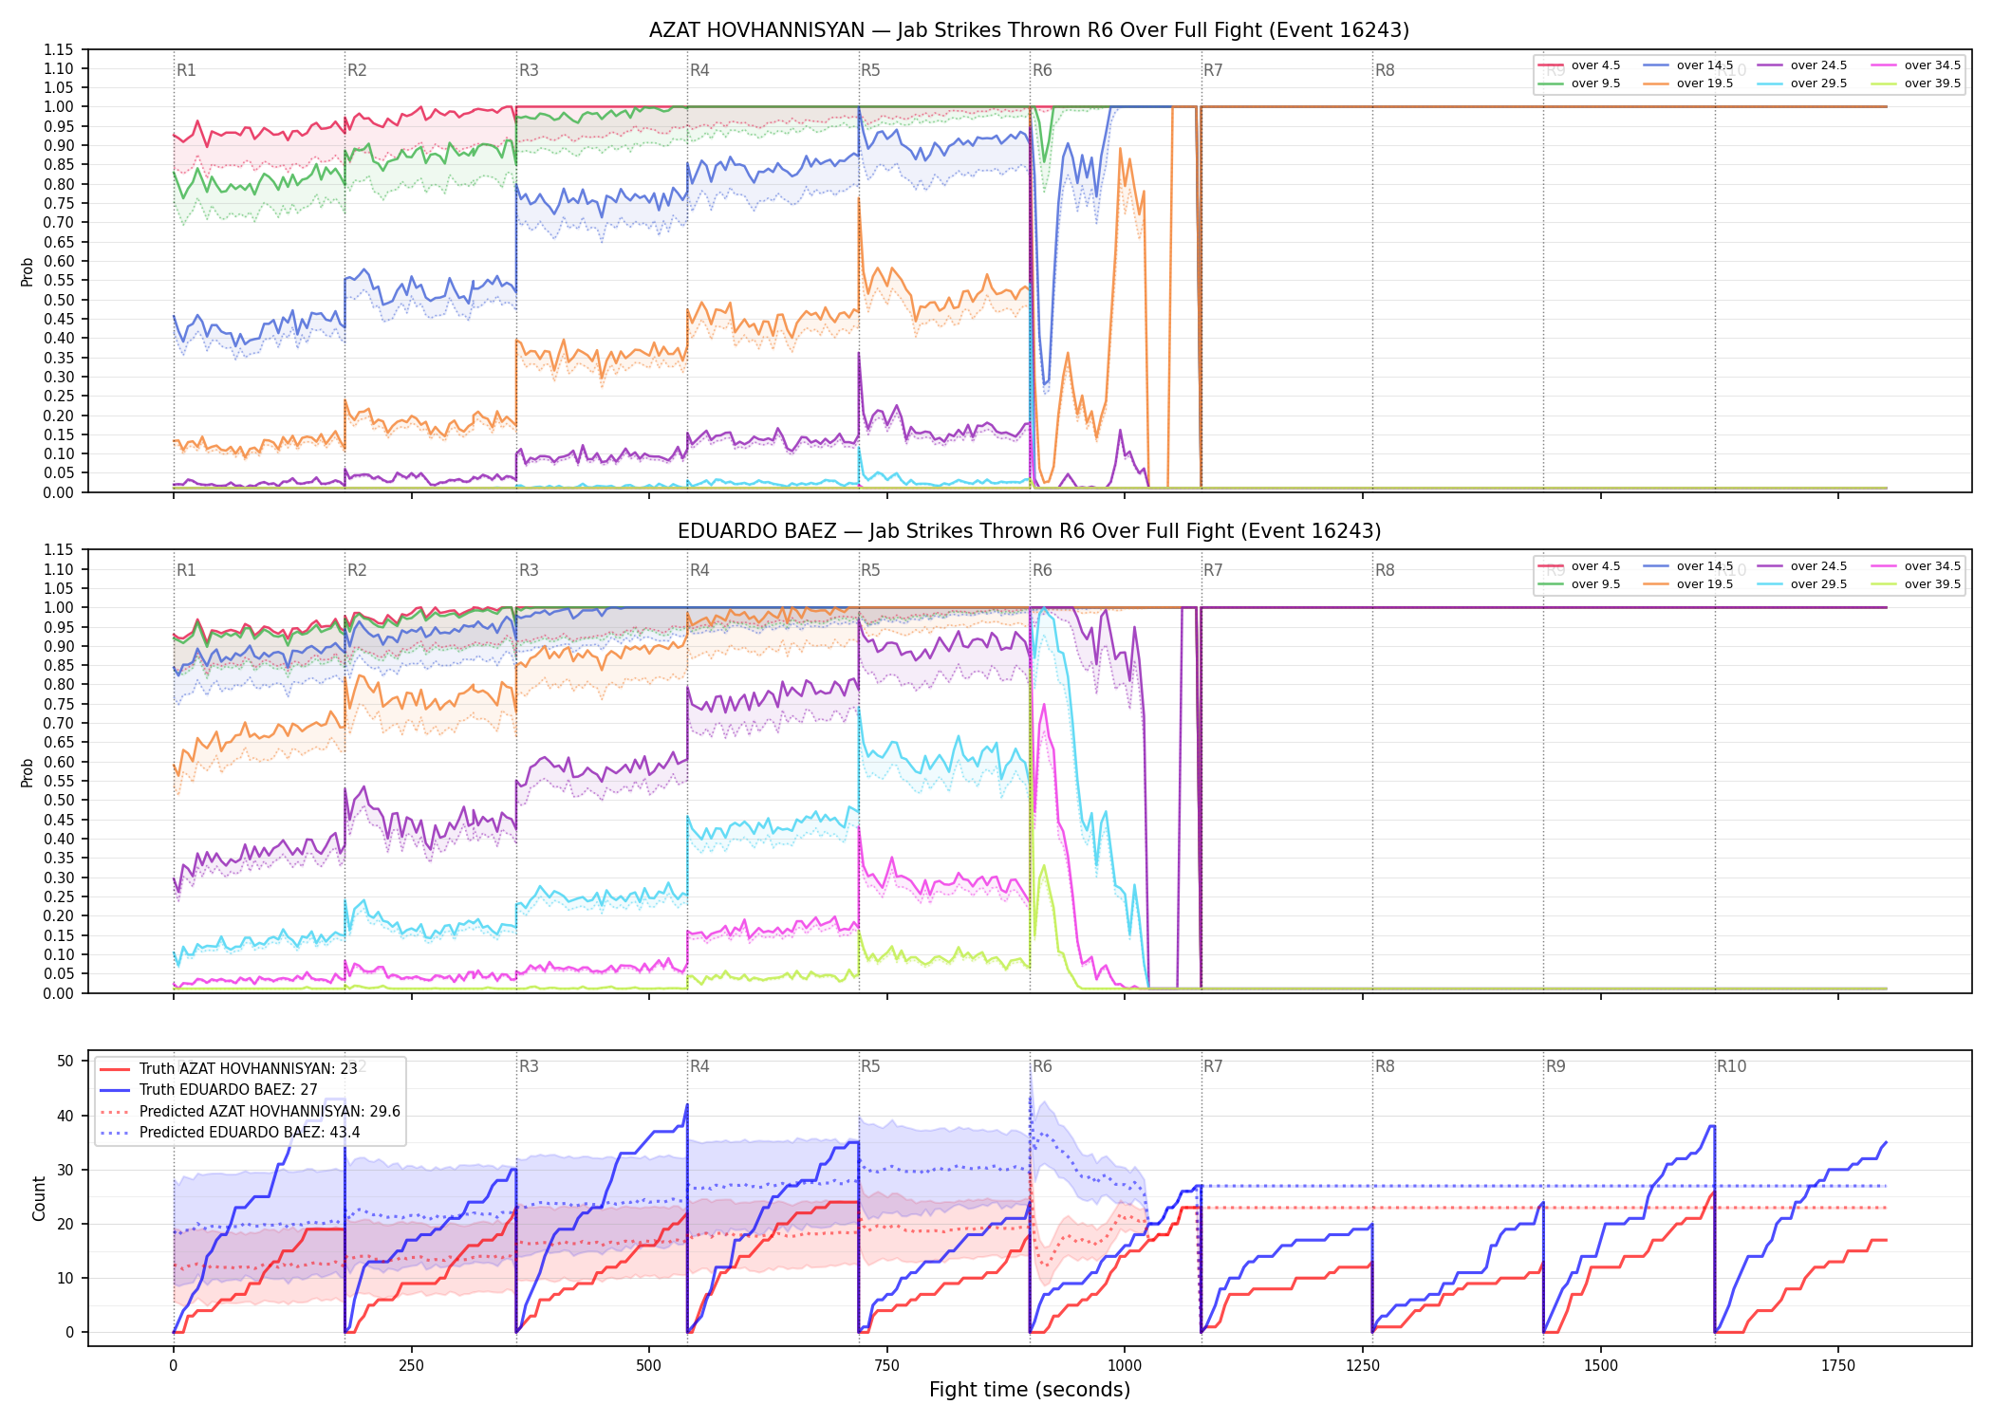The height and width of the screenshot is (1423, 1993).
Task: Click the R2 round marker in Hovhannisyan chart
Action: pyautogui.click(x=357, y=70)
